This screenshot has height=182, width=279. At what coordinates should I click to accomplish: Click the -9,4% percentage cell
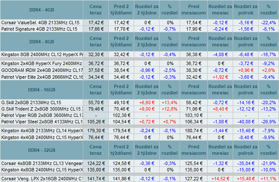pos(268,77)
